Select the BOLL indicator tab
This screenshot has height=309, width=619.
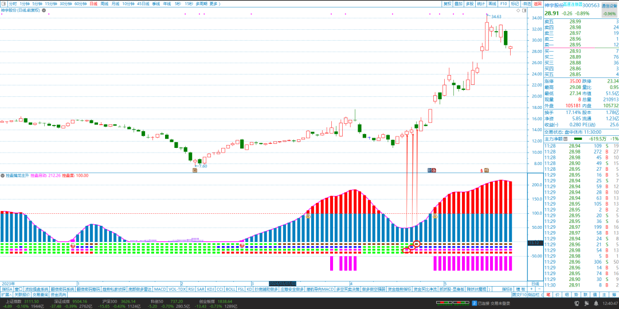[230, 289]
